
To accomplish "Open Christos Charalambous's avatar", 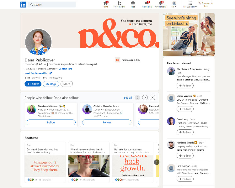I will tap(87, 109).
